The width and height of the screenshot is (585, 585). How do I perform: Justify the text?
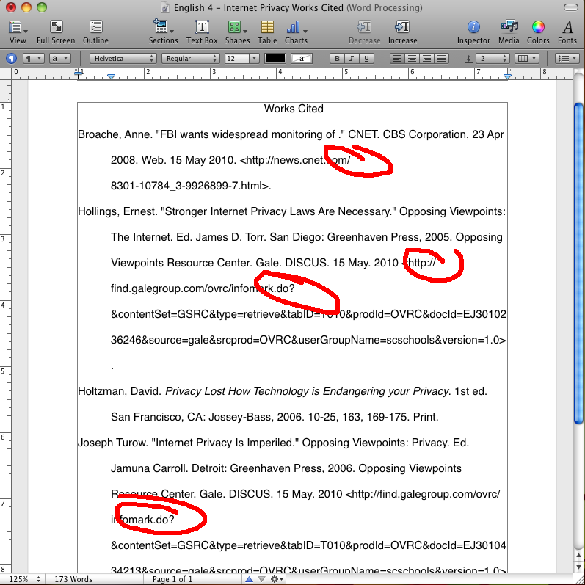[441, 59]
